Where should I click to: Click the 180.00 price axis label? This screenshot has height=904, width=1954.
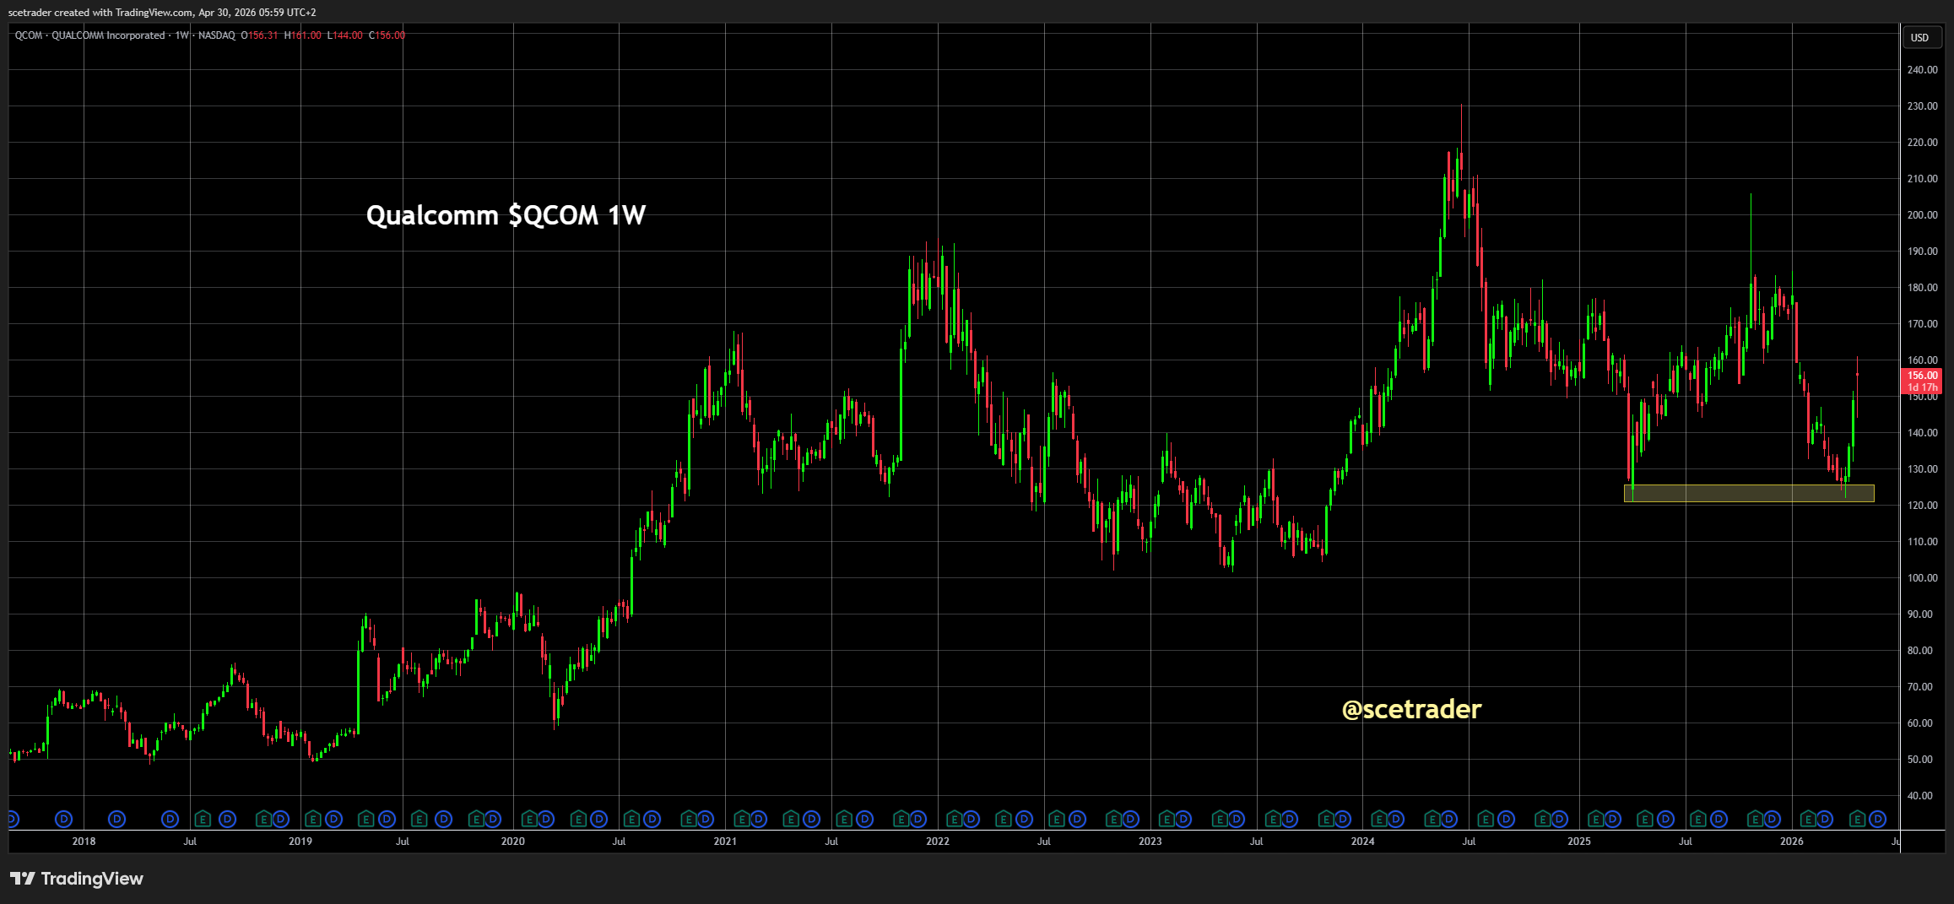[x=1923, y=288]
